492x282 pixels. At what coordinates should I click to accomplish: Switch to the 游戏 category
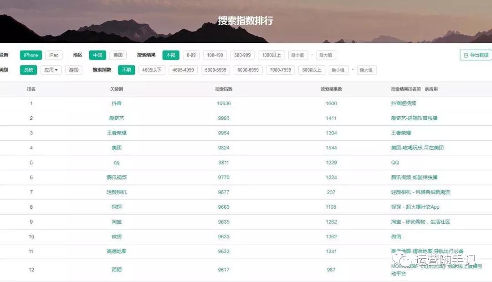pyautogui.click(x=73, y=70)
